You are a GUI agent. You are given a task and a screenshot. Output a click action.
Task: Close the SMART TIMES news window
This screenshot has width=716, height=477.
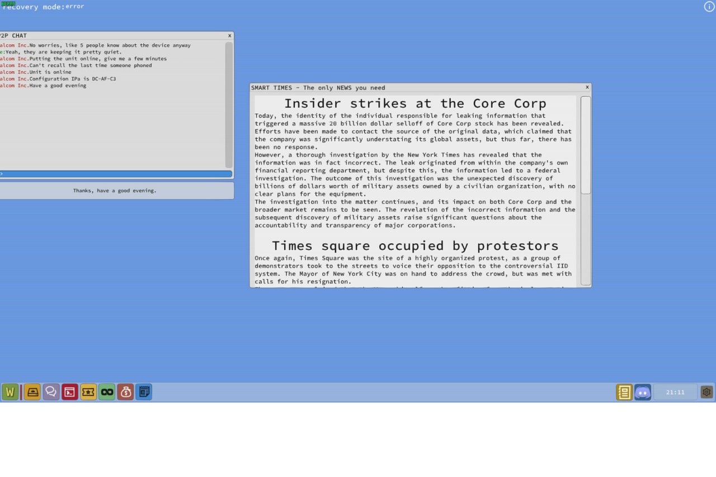587,87
